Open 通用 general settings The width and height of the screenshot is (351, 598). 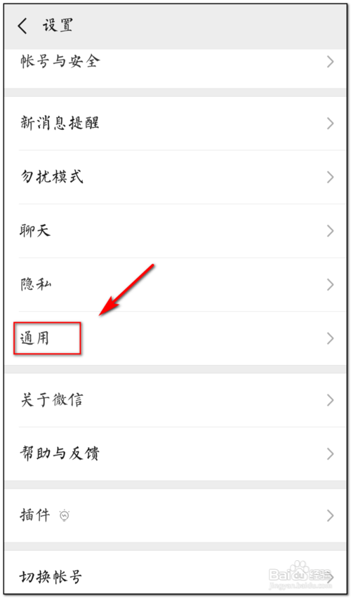tap(175, 338)
